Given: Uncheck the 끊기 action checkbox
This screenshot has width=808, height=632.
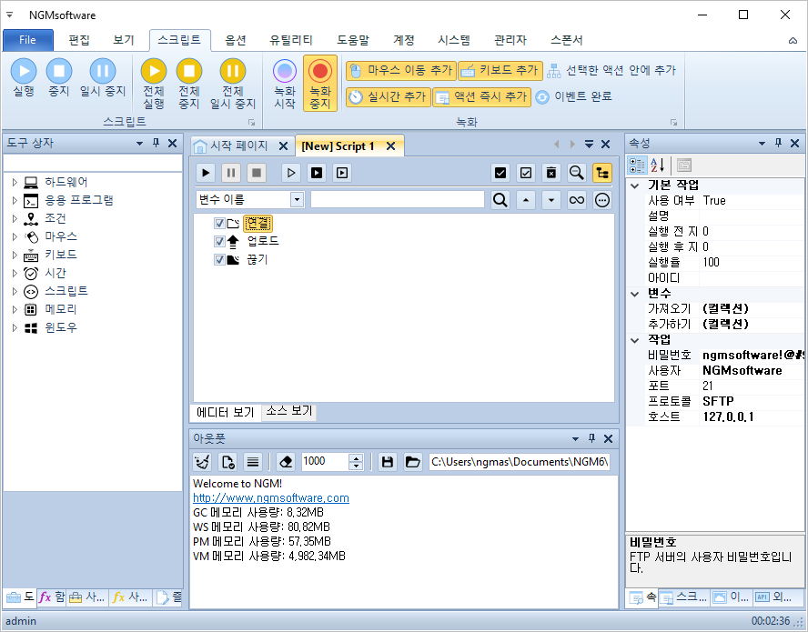Looking at the screenshot, I should tap(219, 259).
